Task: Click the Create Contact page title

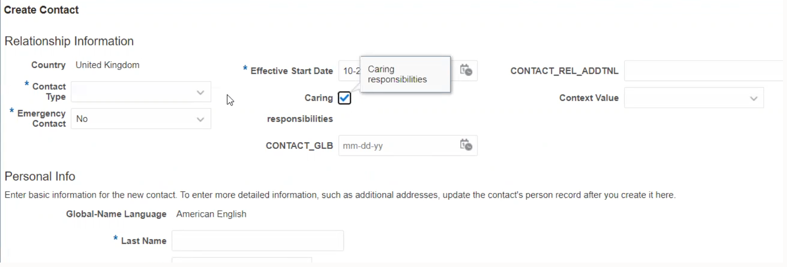Action: click(x=41, y=10)
